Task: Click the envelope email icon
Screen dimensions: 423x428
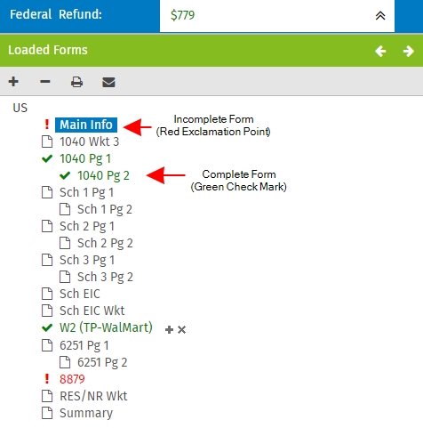Action: click(x=108, y=82)
